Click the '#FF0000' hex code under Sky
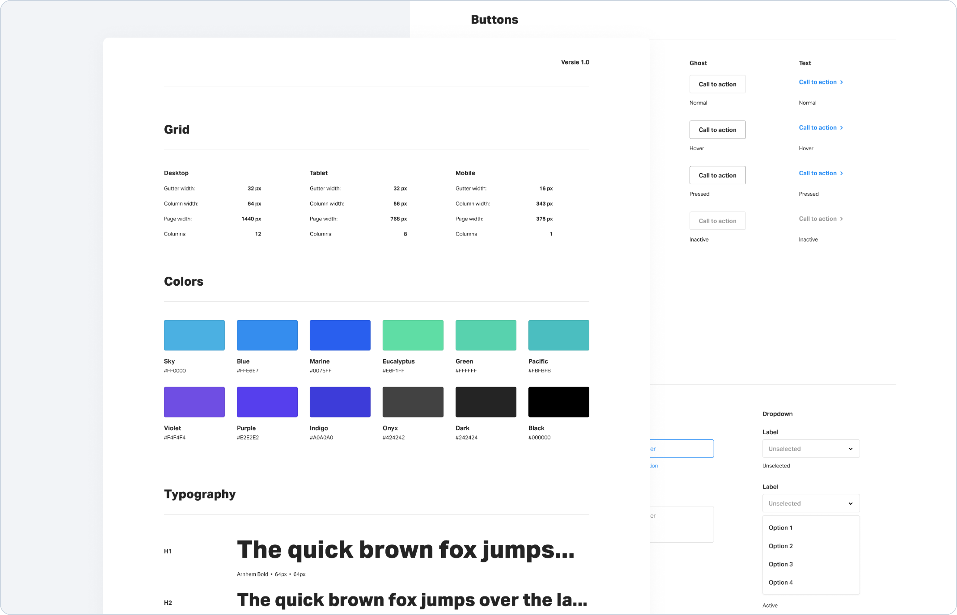Image resolution: width=957 pixels, height=615 pixels. point(175,371)
